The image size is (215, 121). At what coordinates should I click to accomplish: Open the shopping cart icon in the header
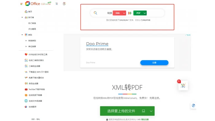pos(57,4)
